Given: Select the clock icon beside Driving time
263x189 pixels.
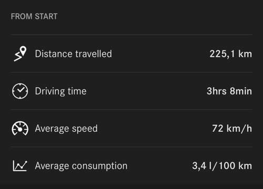Looking at the screenshot, I should 20,91.
